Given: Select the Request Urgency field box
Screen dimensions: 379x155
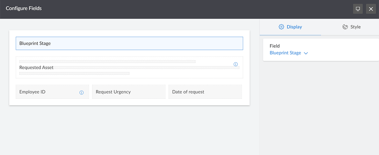Looking at the screenshot, I should (x=129, y=92).
